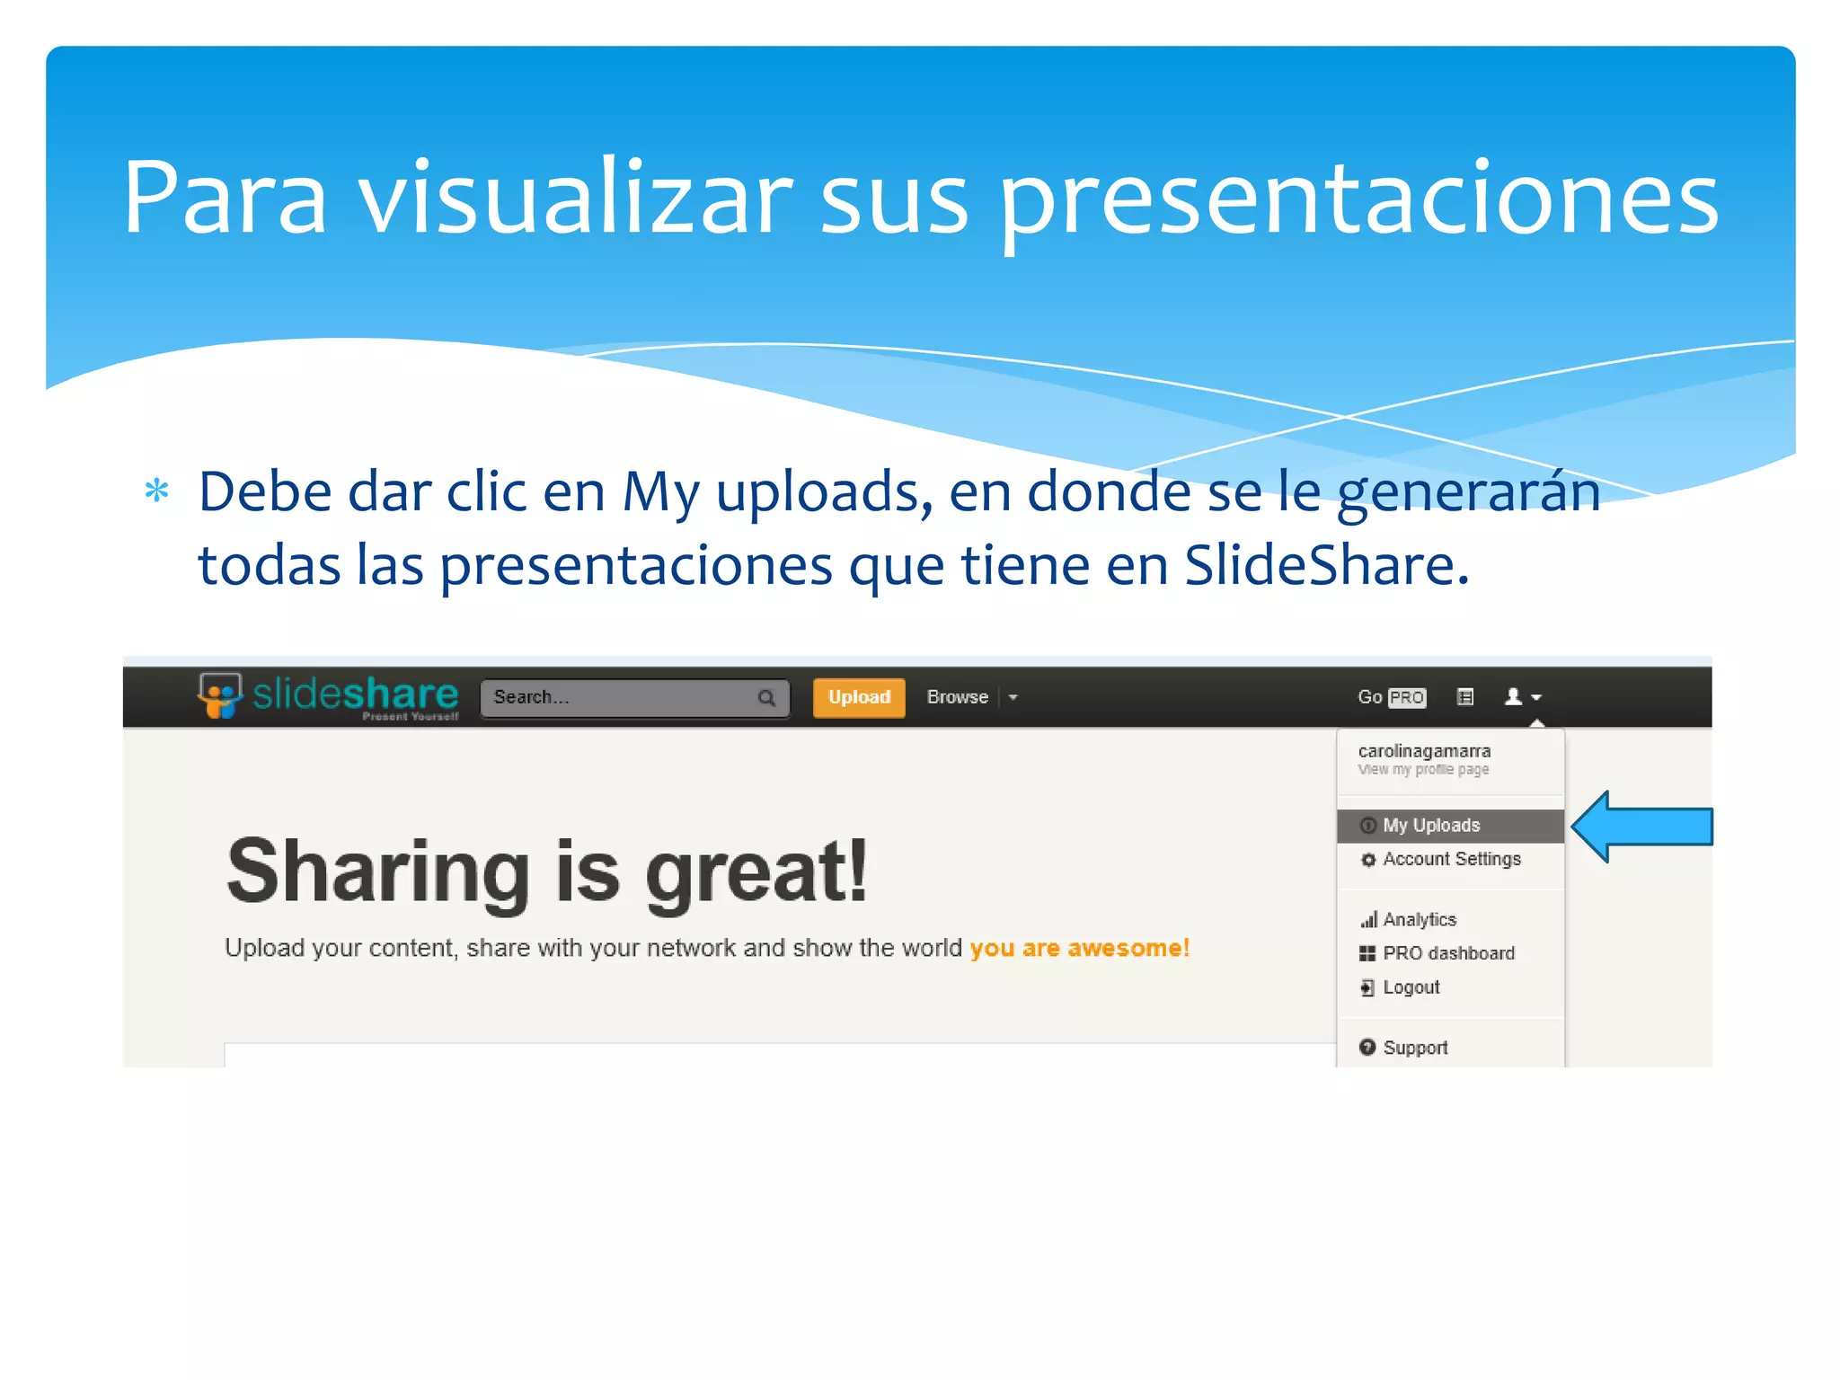Open the Browse menu
Viewport: 1840px width, 1380px height.
[x=957, y=697]
